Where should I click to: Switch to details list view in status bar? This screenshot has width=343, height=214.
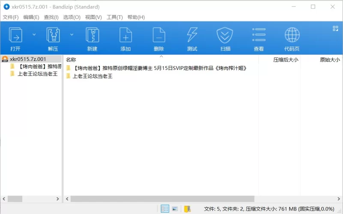coord(165,209)
